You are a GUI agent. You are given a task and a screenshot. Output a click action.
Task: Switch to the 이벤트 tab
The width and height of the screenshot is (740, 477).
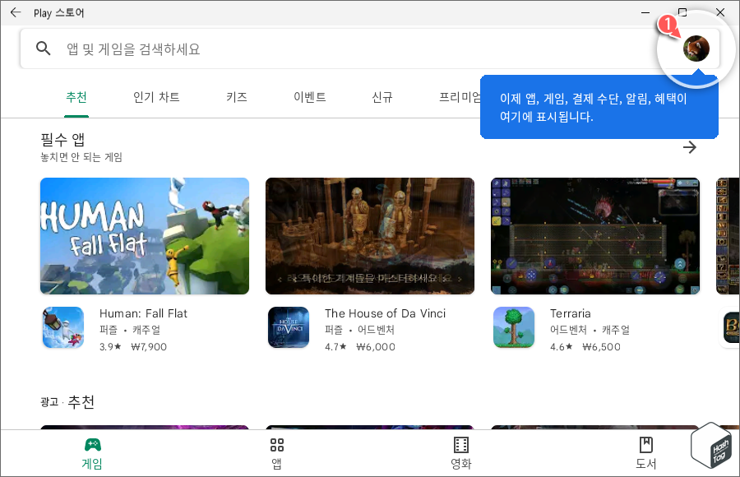pyautogui.click(x=310, y=97)
